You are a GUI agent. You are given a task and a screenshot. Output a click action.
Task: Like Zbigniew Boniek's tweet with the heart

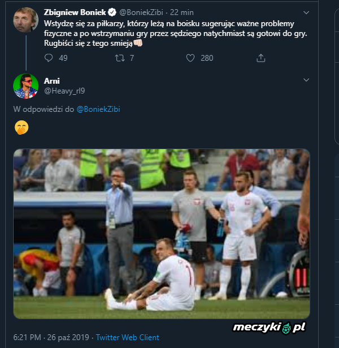pyautogui.click(x=190, y=58)
